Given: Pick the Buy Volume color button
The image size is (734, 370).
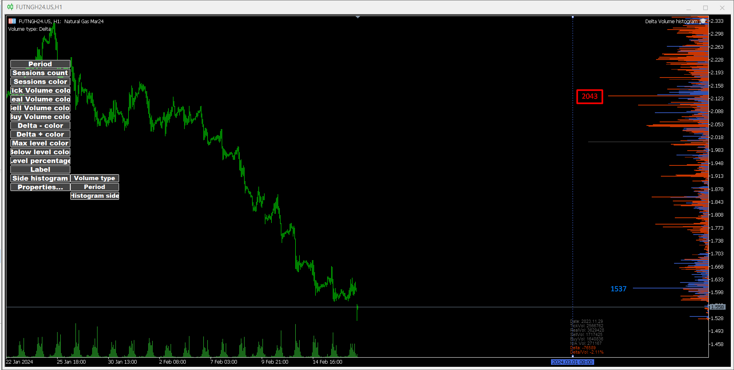Looking at the screenshot, I should [x=40, y=117].
